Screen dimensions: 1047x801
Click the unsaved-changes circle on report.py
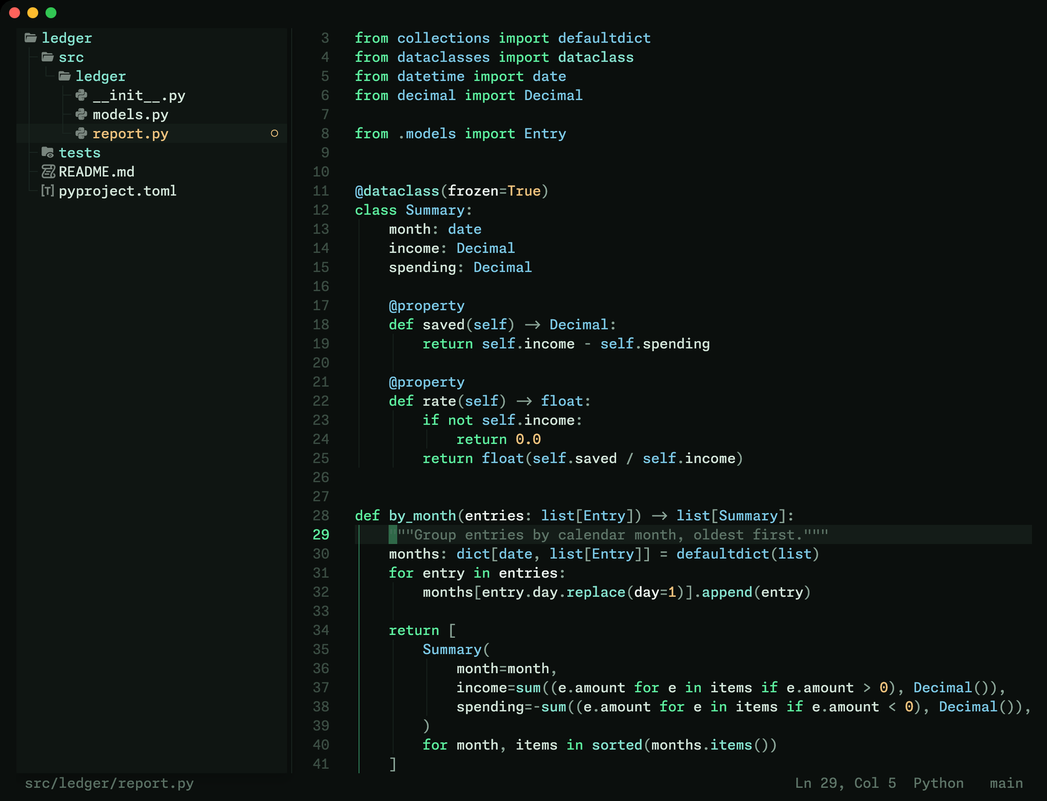click(274, 133)
